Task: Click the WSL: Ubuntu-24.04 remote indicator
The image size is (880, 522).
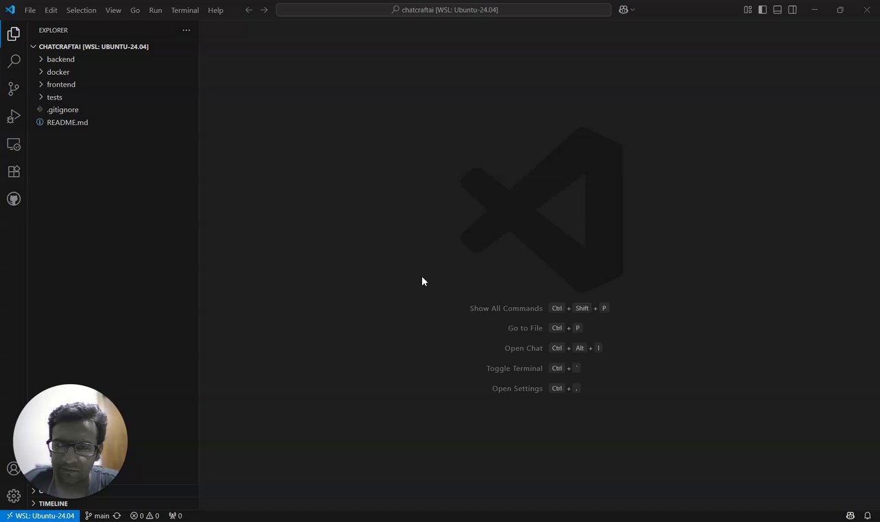Action: [x=40, y=516]
